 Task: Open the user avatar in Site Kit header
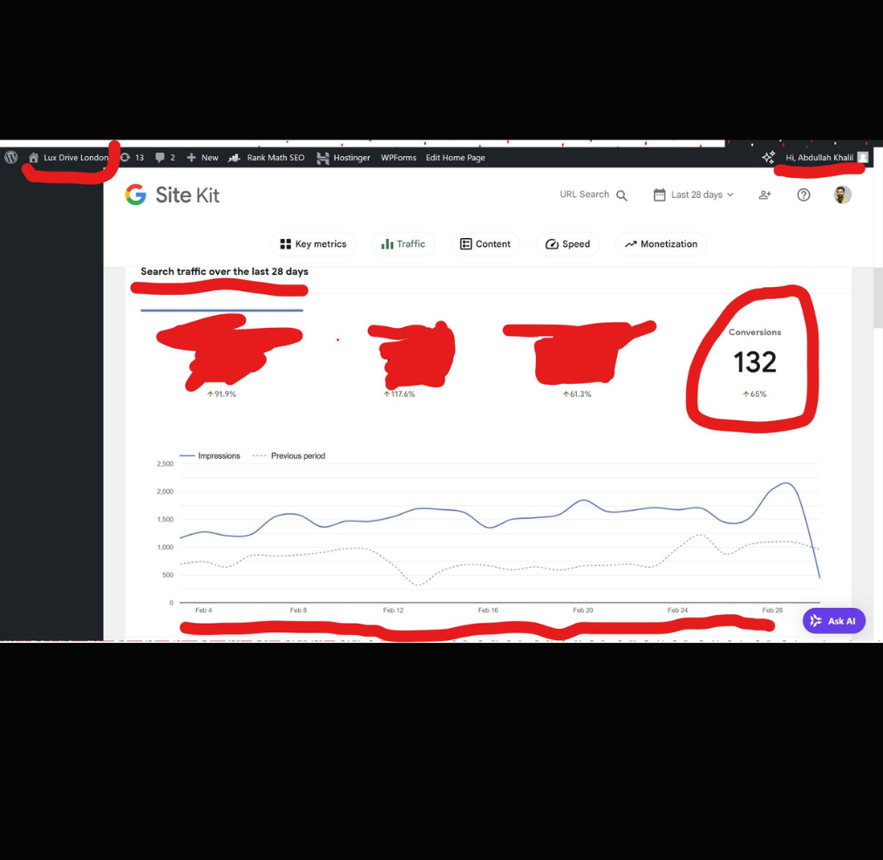pyautogui.click(x=842, y=195)
